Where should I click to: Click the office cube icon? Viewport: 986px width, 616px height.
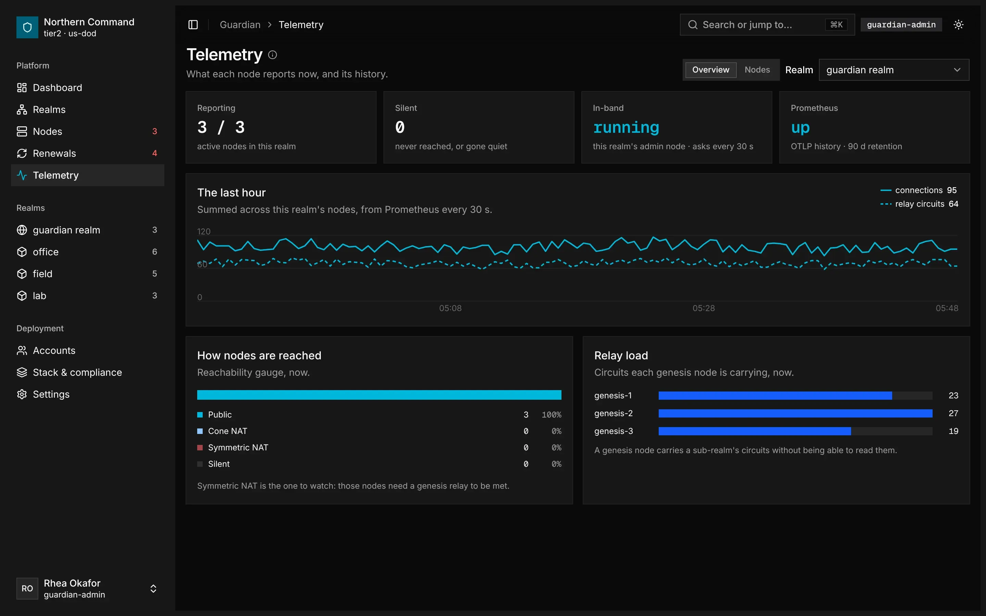click(x=22, y=252)
